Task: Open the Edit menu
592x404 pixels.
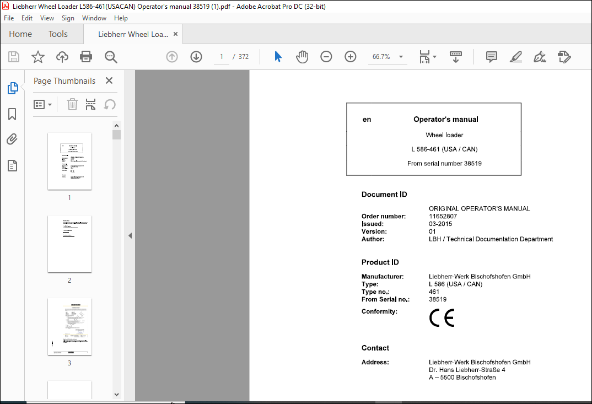Action: [x=27, y=18]
